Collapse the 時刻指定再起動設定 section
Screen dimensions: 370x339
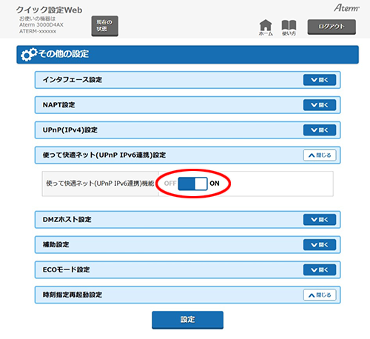coord(320,295)
